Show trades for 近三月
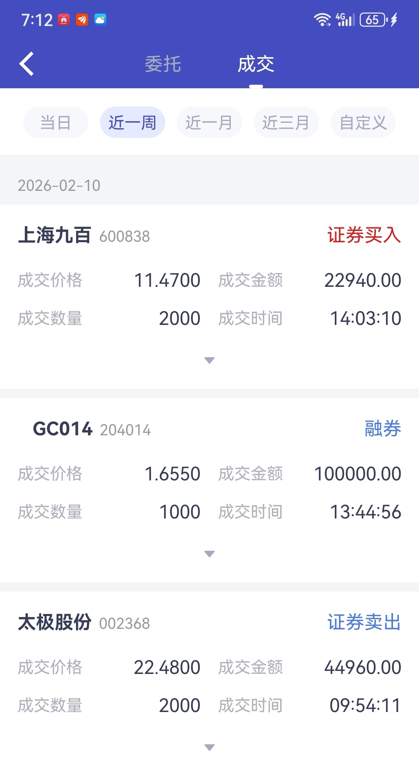This screenshot has width=419, height=775. [x=286, y=122]
